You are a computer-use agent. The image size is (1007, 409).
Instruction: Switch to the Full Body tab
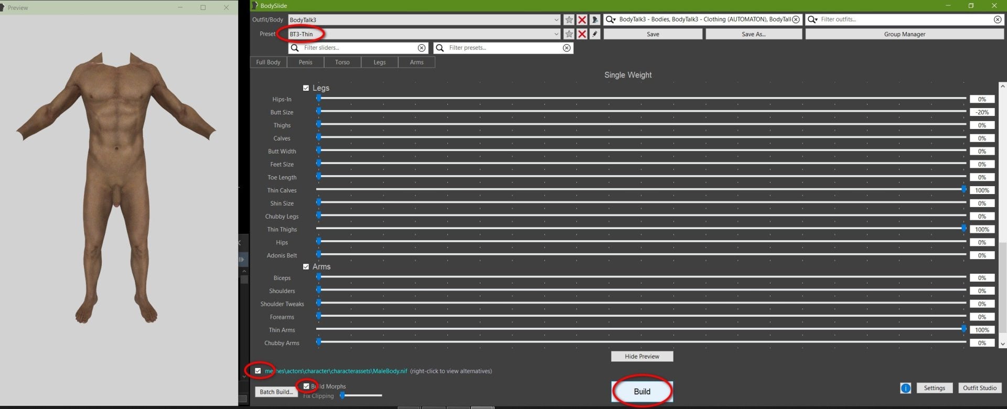point(268,62)
